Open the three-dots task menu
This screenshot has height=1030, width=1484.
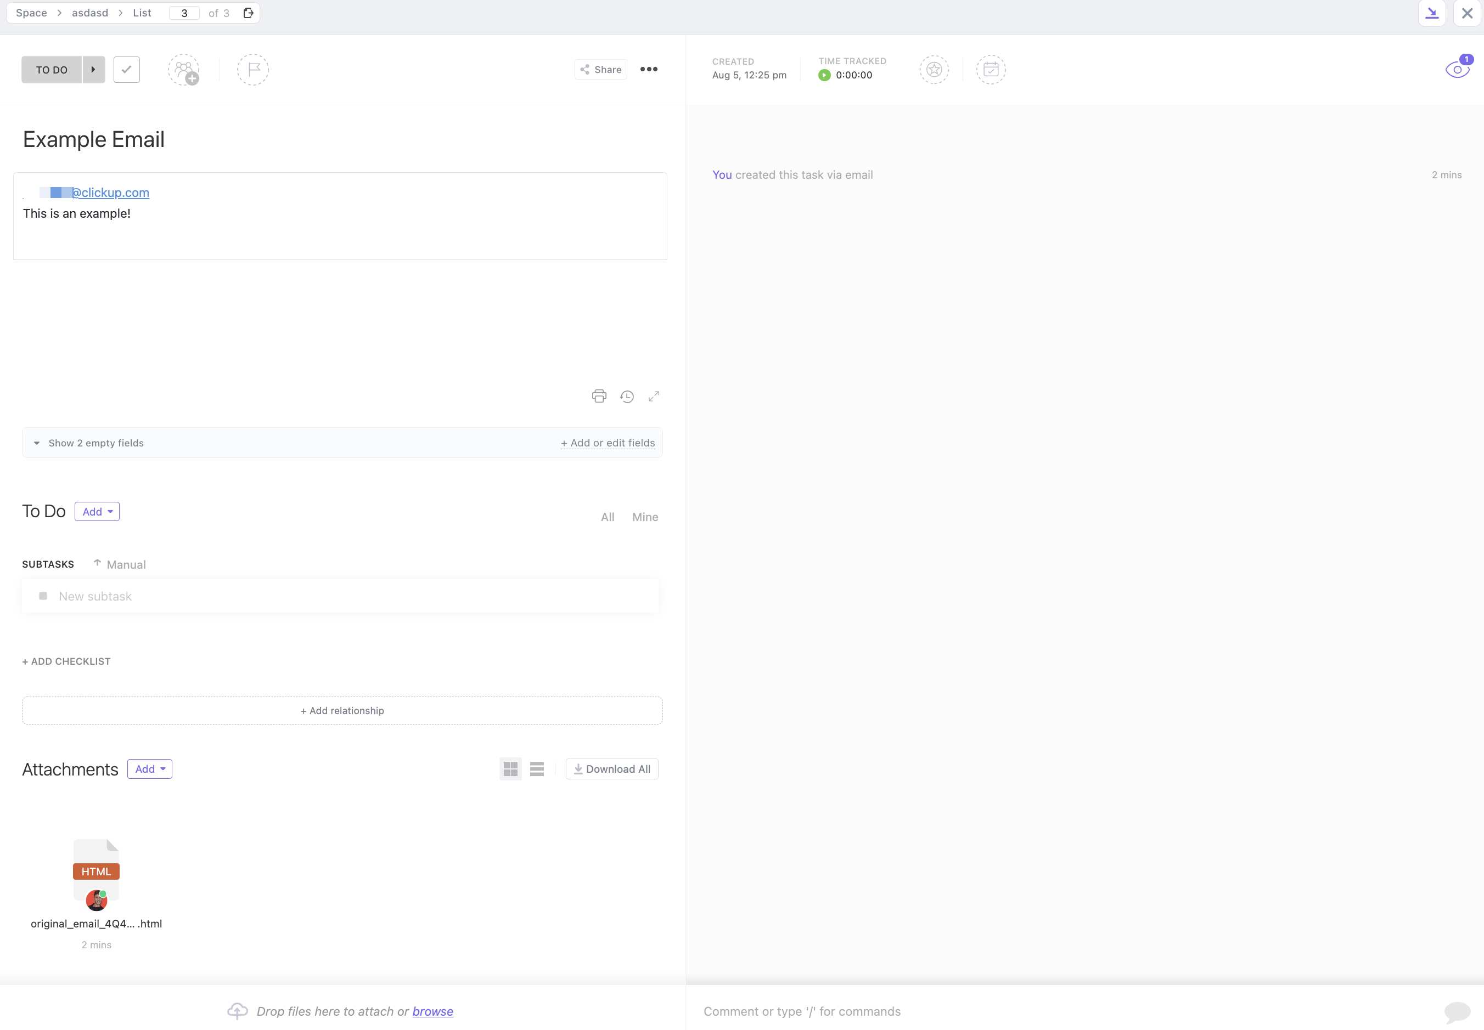point(648,70)
